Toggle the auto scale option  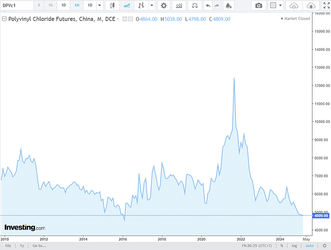(309, 245)
